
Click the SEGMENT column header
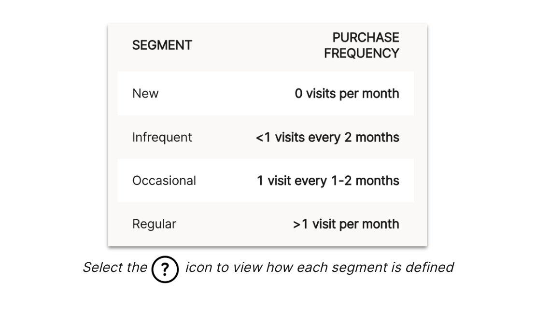(x=162, y=45)
